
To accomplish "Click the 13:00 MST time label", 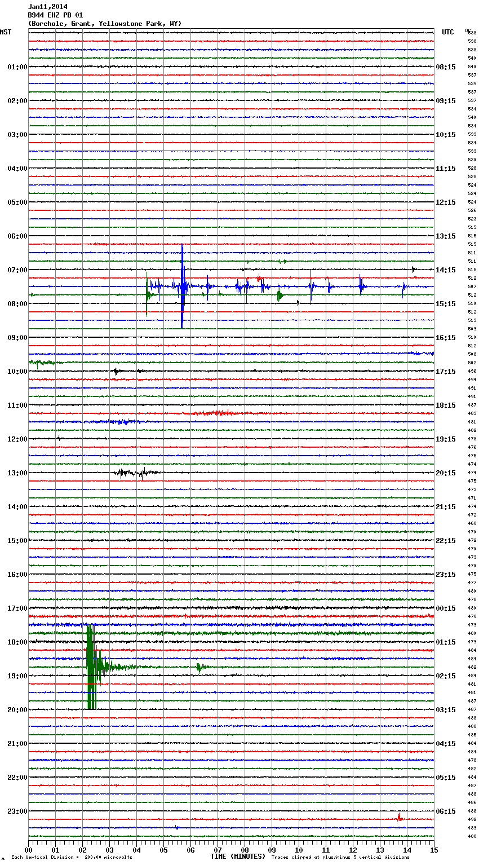I will tap(17, 473).
